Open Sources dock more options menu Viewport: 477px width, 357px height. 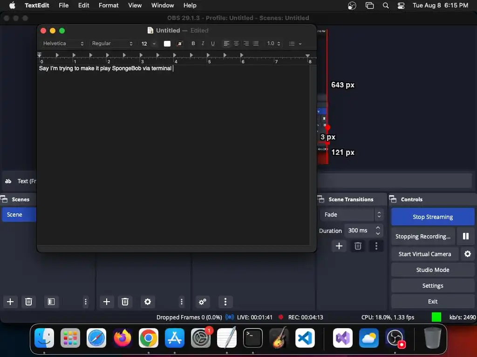point(182,302)
